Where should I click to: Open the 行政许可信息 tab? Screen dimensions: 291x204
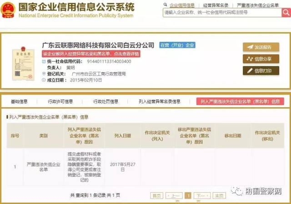click(x=60, y=101)
